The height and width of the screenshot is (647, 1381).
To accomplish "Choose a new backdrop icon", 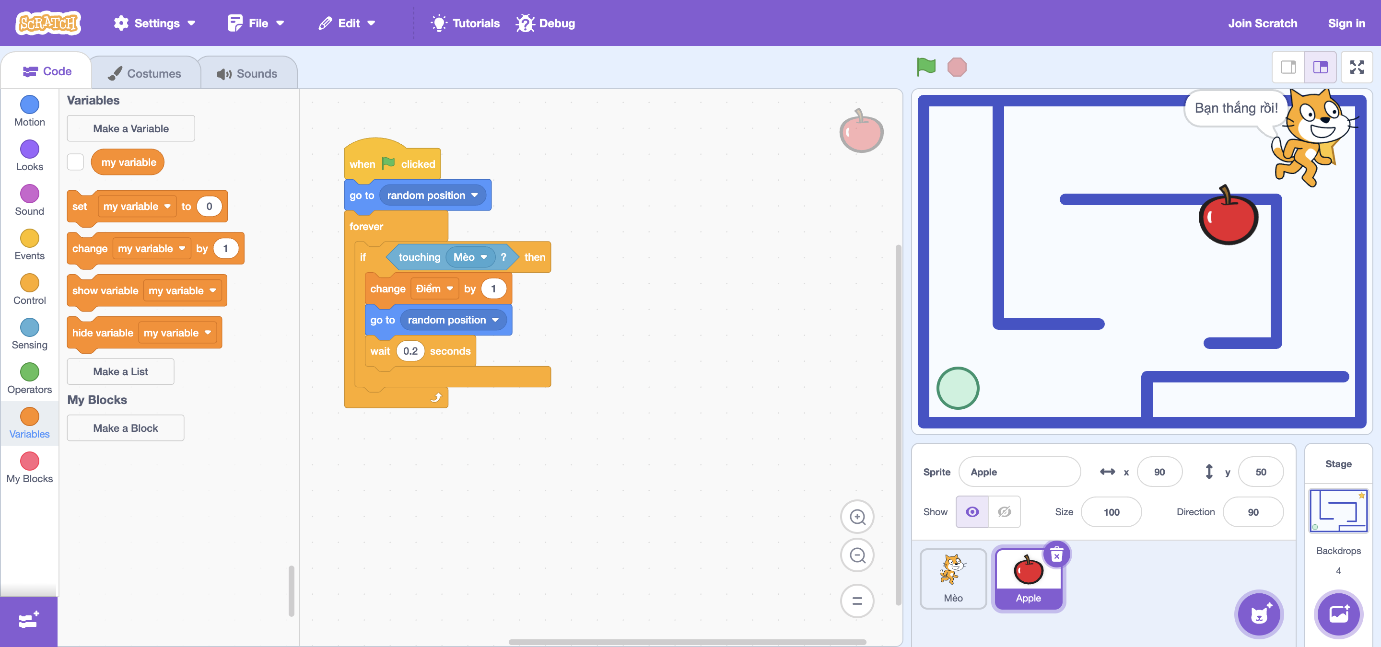I will [x=1338, y=614].
